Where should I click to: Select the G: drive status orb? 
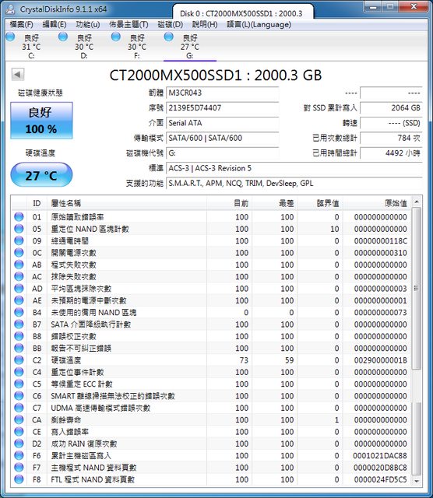point(168,37)
